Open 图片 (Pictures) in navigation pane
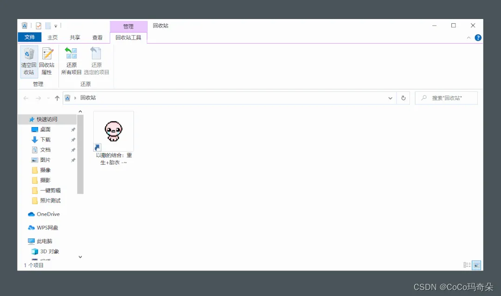 coord(45,160)
